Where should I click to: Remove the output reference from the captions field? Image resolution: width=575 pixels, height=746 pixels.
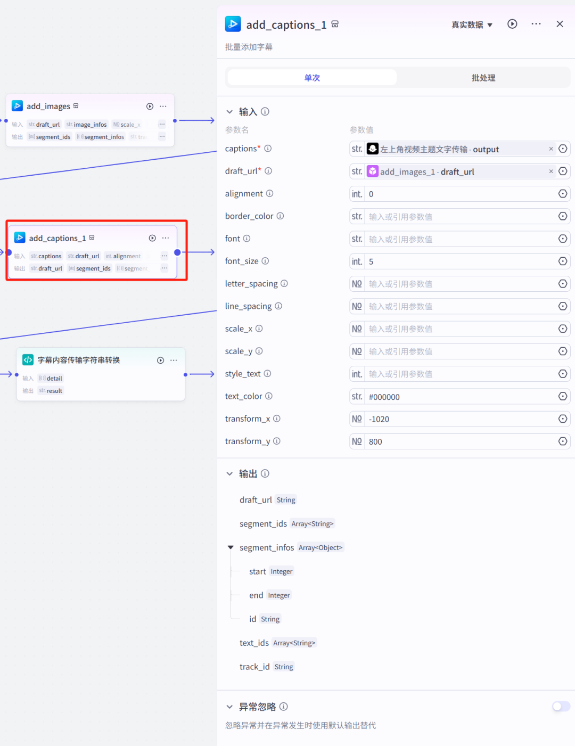(551, 149)
